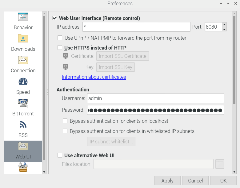The height and width of the screenshot is (188, 240).
Task: Open the Downloads folder icon
Action: click(x=23, y=38)
